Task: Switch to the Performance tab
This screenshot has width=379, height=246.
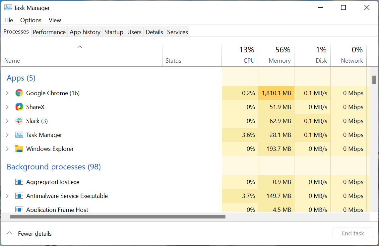Action: click(49, 32)
